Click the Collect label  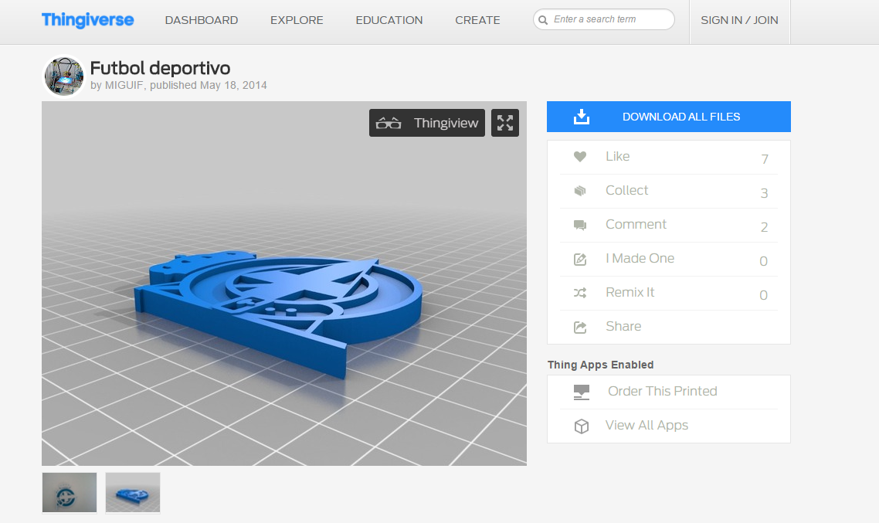coord(626,191)
